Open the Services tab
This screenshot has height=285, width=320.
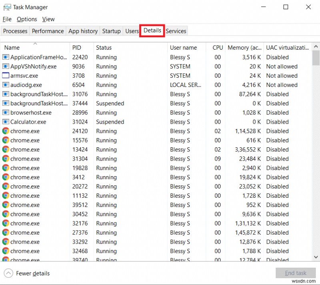[x=176, y=31]
